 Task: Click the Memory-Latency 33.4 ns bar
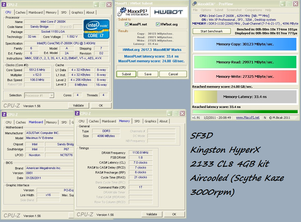coord(245,97)
